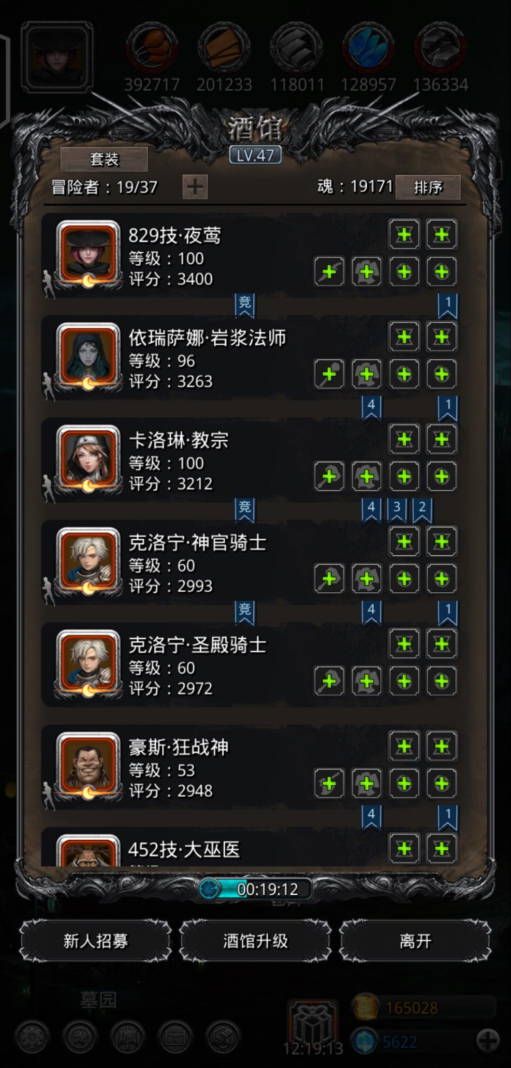Tap the 00:19:12 timer bar
This screenshot has height=1068, width=511.
[255, 889]
